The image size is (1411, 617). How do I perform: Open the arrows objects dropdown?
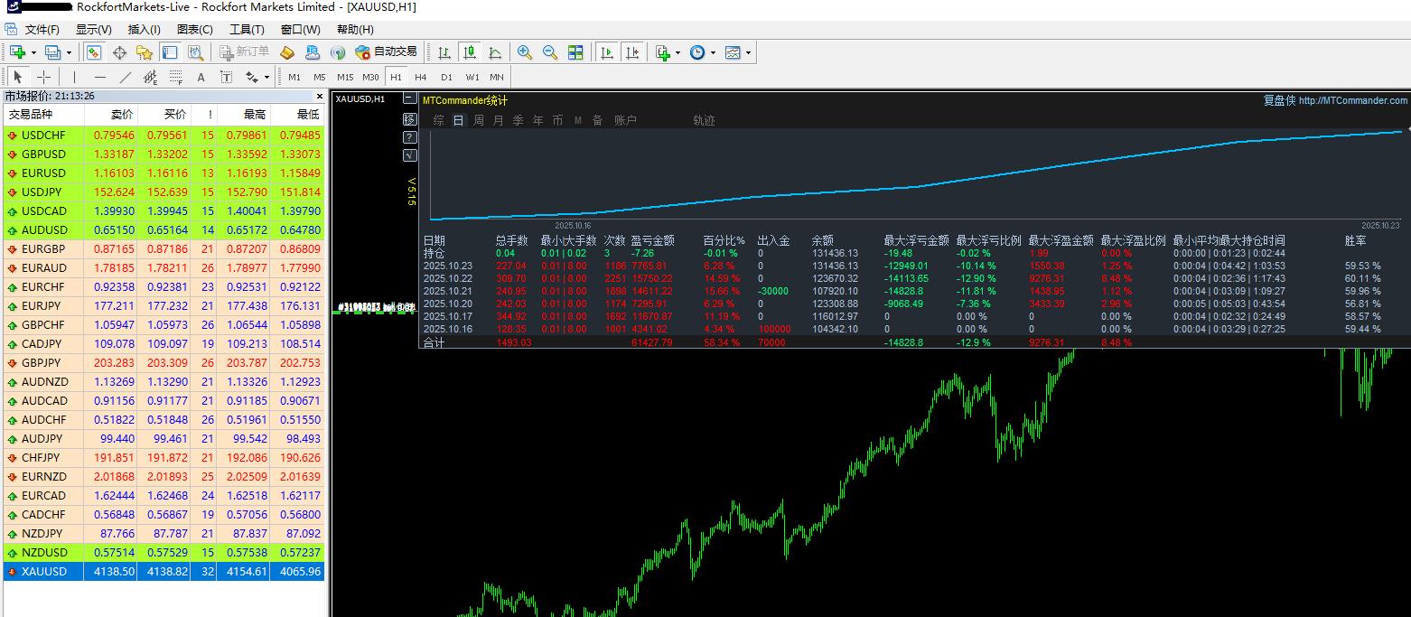click(x=266, y=77)
